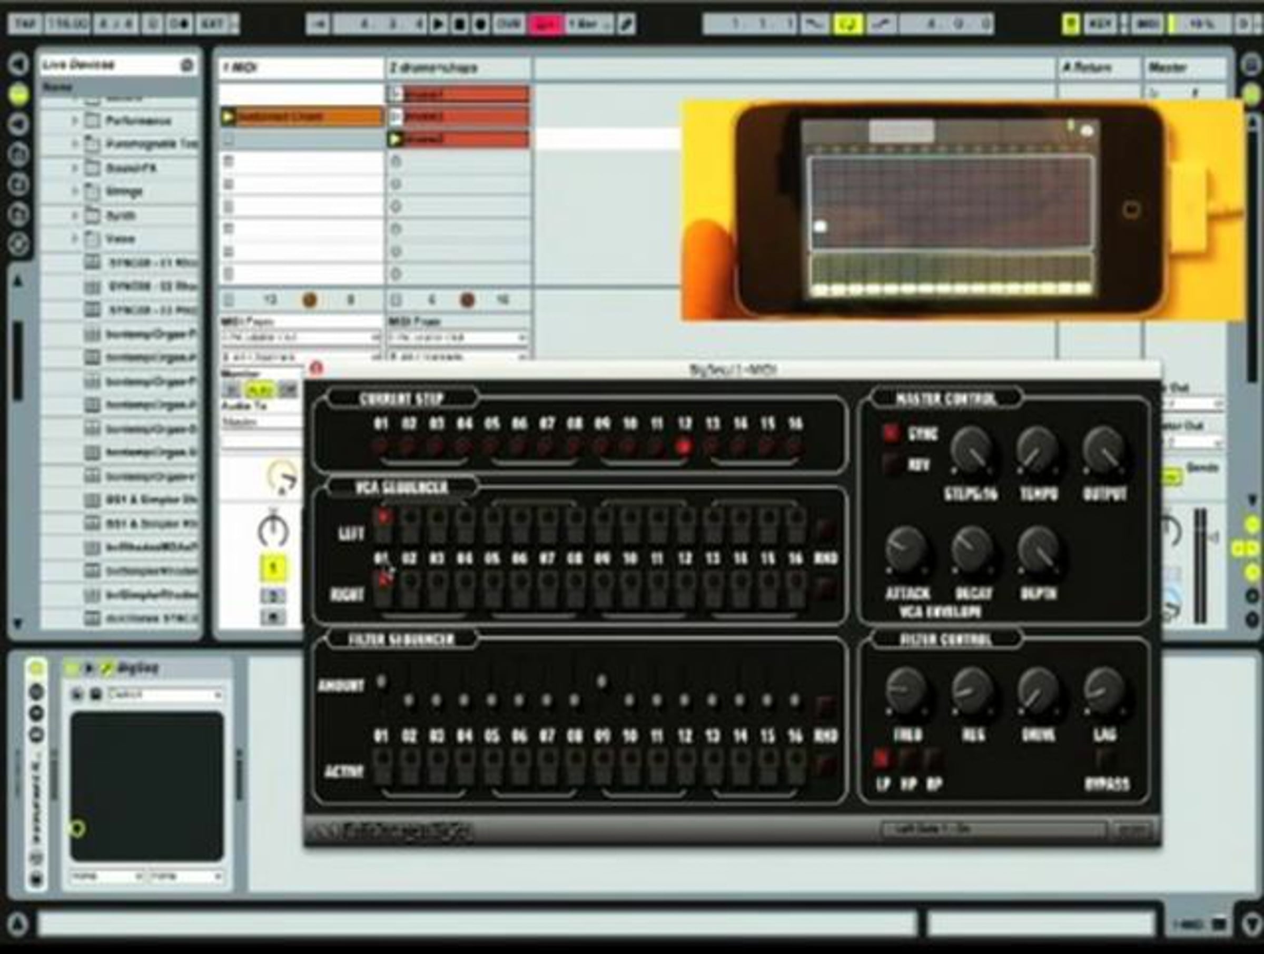
Task: Click the yellow Computer MIDI Keyboard icon
Action: click(1070, 24)
